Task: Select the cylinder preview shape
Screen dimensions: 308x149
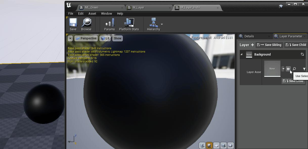Action: coord(202,145)
